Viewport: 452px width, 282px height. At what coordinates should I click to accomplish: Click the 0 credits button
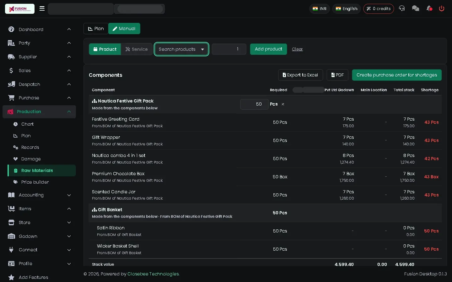(379, 9)
